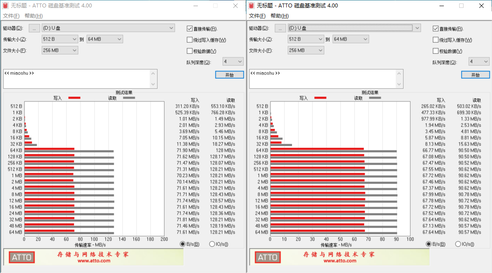The height and width of the screenshot is (273, 492).
Task: Open the 64 MB transfer size dropdown, right window
Action: pyautogui.click(x=351, y=39)
